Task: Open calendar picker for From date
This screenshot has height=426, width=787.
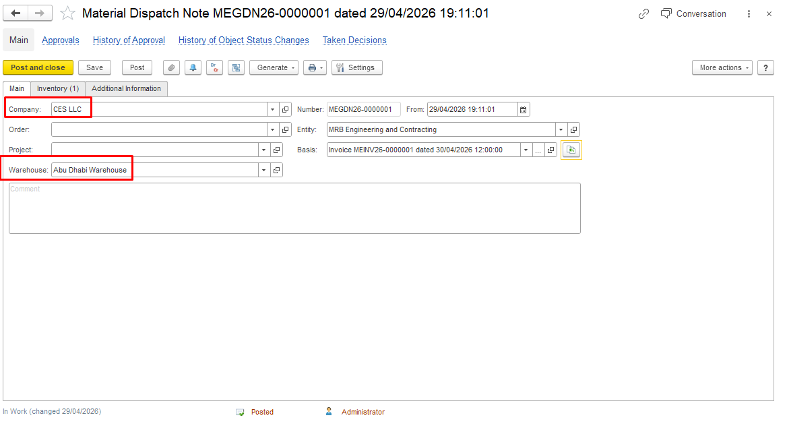Action: tap(524, 109)
